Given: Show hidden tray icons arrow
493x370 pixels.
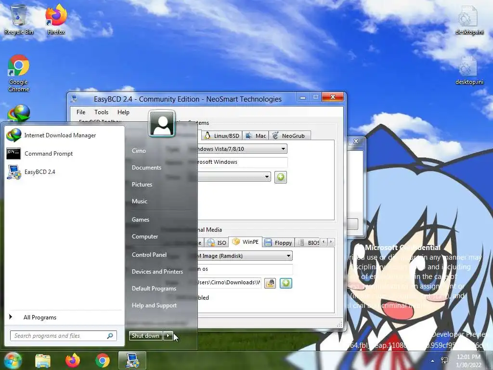Looking at the screenshot, I should [433, 360].
